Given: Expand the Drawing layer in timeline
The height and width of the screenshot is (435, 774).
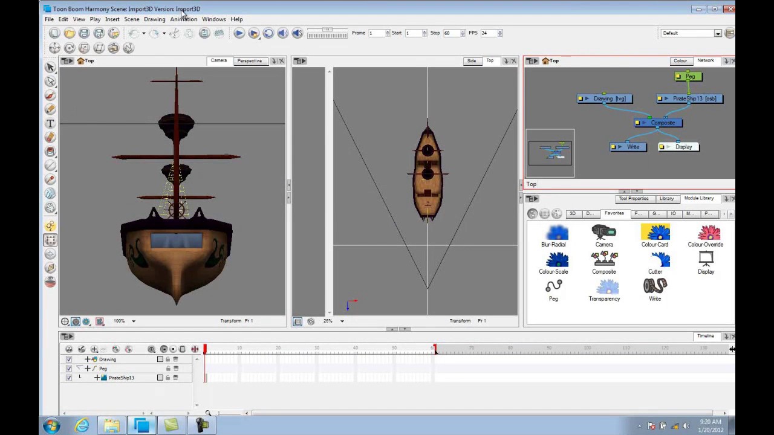Looking at the screenshot, I should pos(88,359).
